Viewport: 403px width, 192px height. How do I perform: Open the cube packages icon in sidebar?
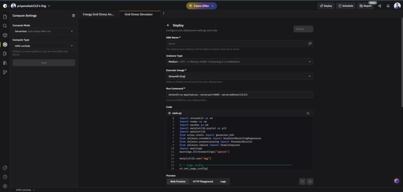pos(5,35)
